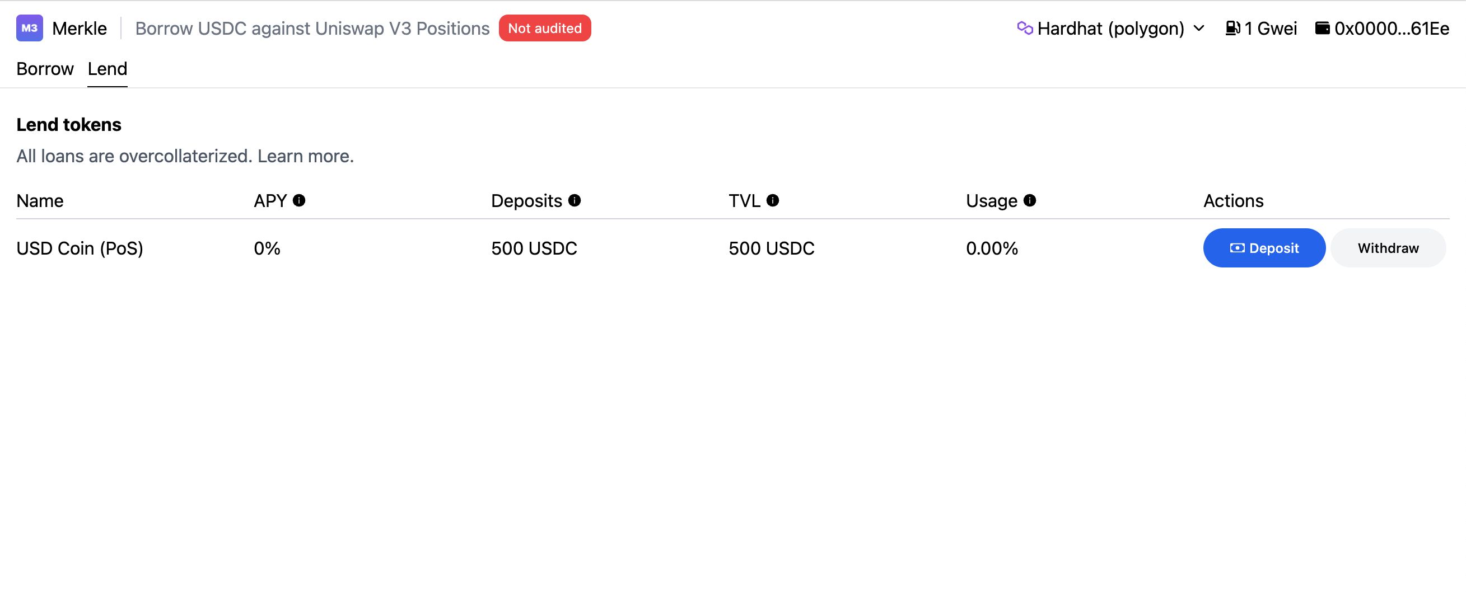Viewport: 1466px width, 592px height.
Task: Click the Actions column header
Action: coord(1233,201)
